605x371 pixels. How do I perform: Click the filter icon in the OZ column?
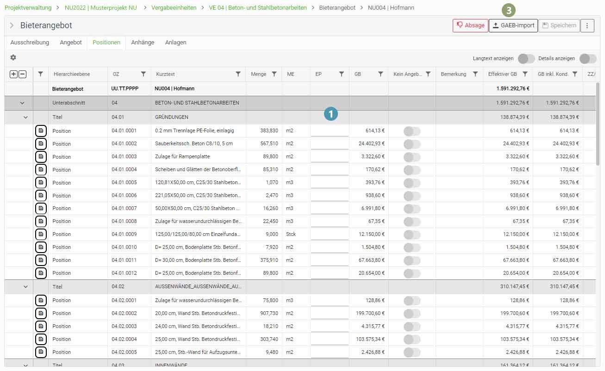pyautogui.click(x=143, y=74)
